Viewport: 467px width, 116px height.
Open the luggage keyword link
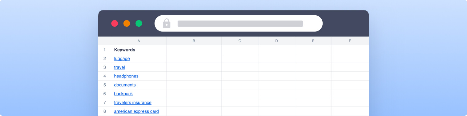122,58
